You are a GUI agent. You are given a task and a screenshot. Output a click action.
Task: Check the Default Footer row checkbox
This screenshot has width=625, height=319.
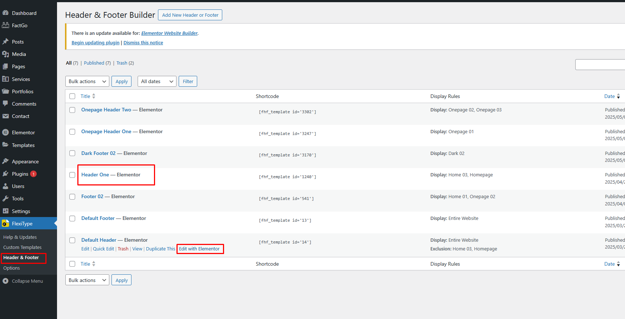tap(72, 218)
